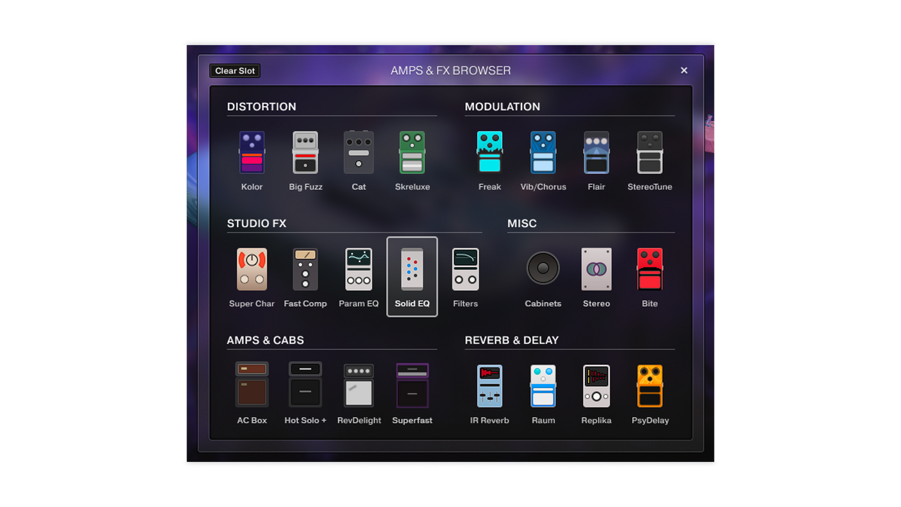
Task: Click the "Stereo" name label
Action: point(597,304)
